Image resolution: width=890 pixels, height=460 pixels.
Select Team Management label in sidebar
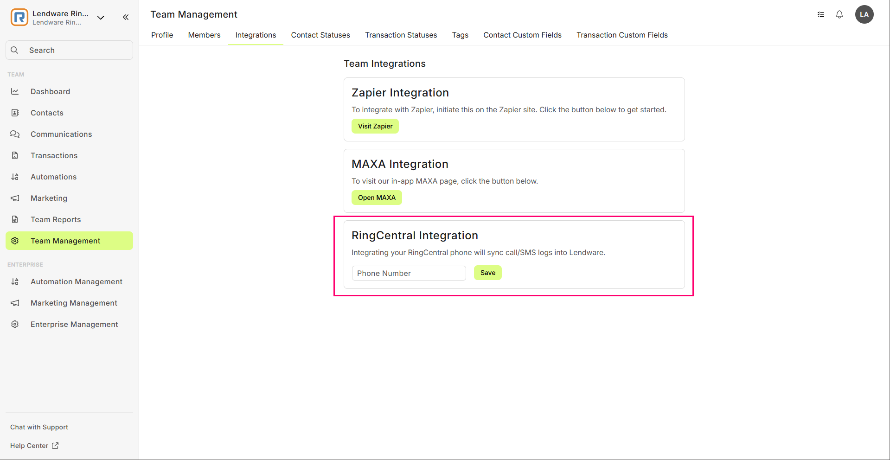[65, 241]
